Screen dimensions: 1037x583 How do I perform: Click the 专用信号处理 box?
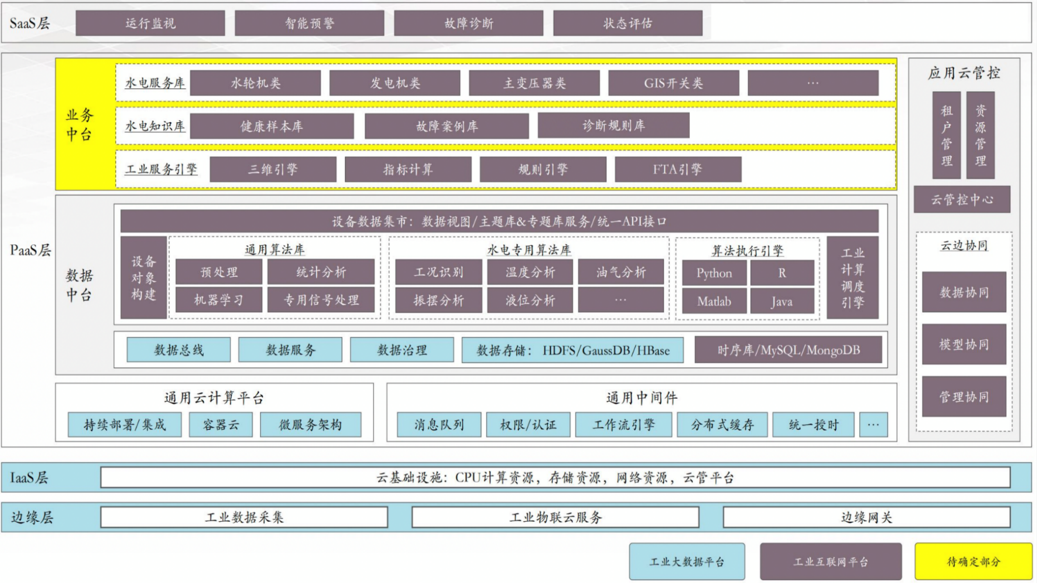pos(321,300)
